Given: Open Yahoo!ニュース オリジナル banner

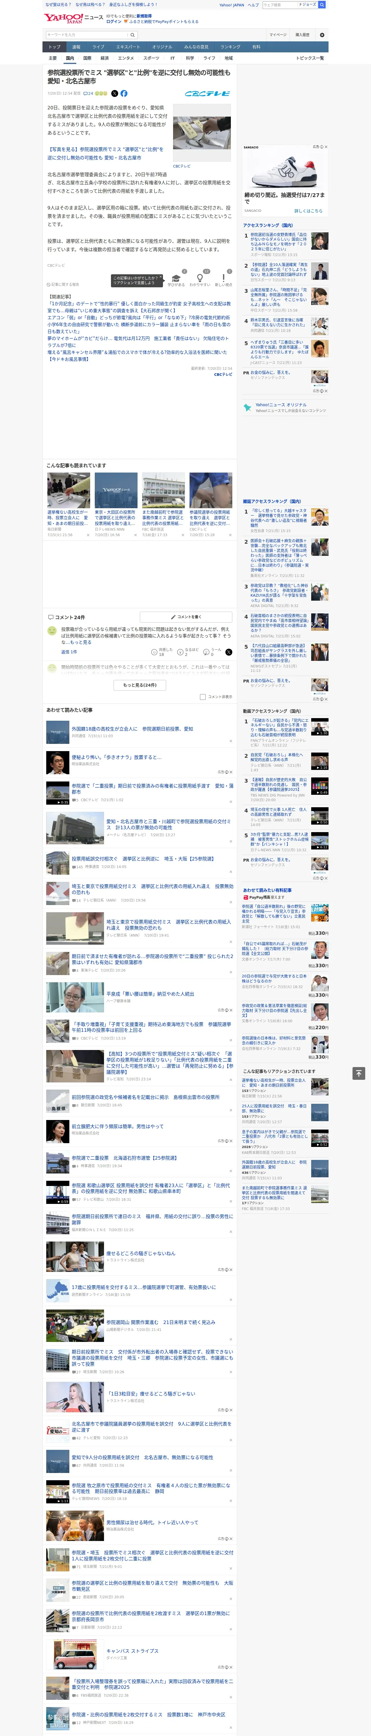Looking at the screenshot, I should tap(285, 407).
